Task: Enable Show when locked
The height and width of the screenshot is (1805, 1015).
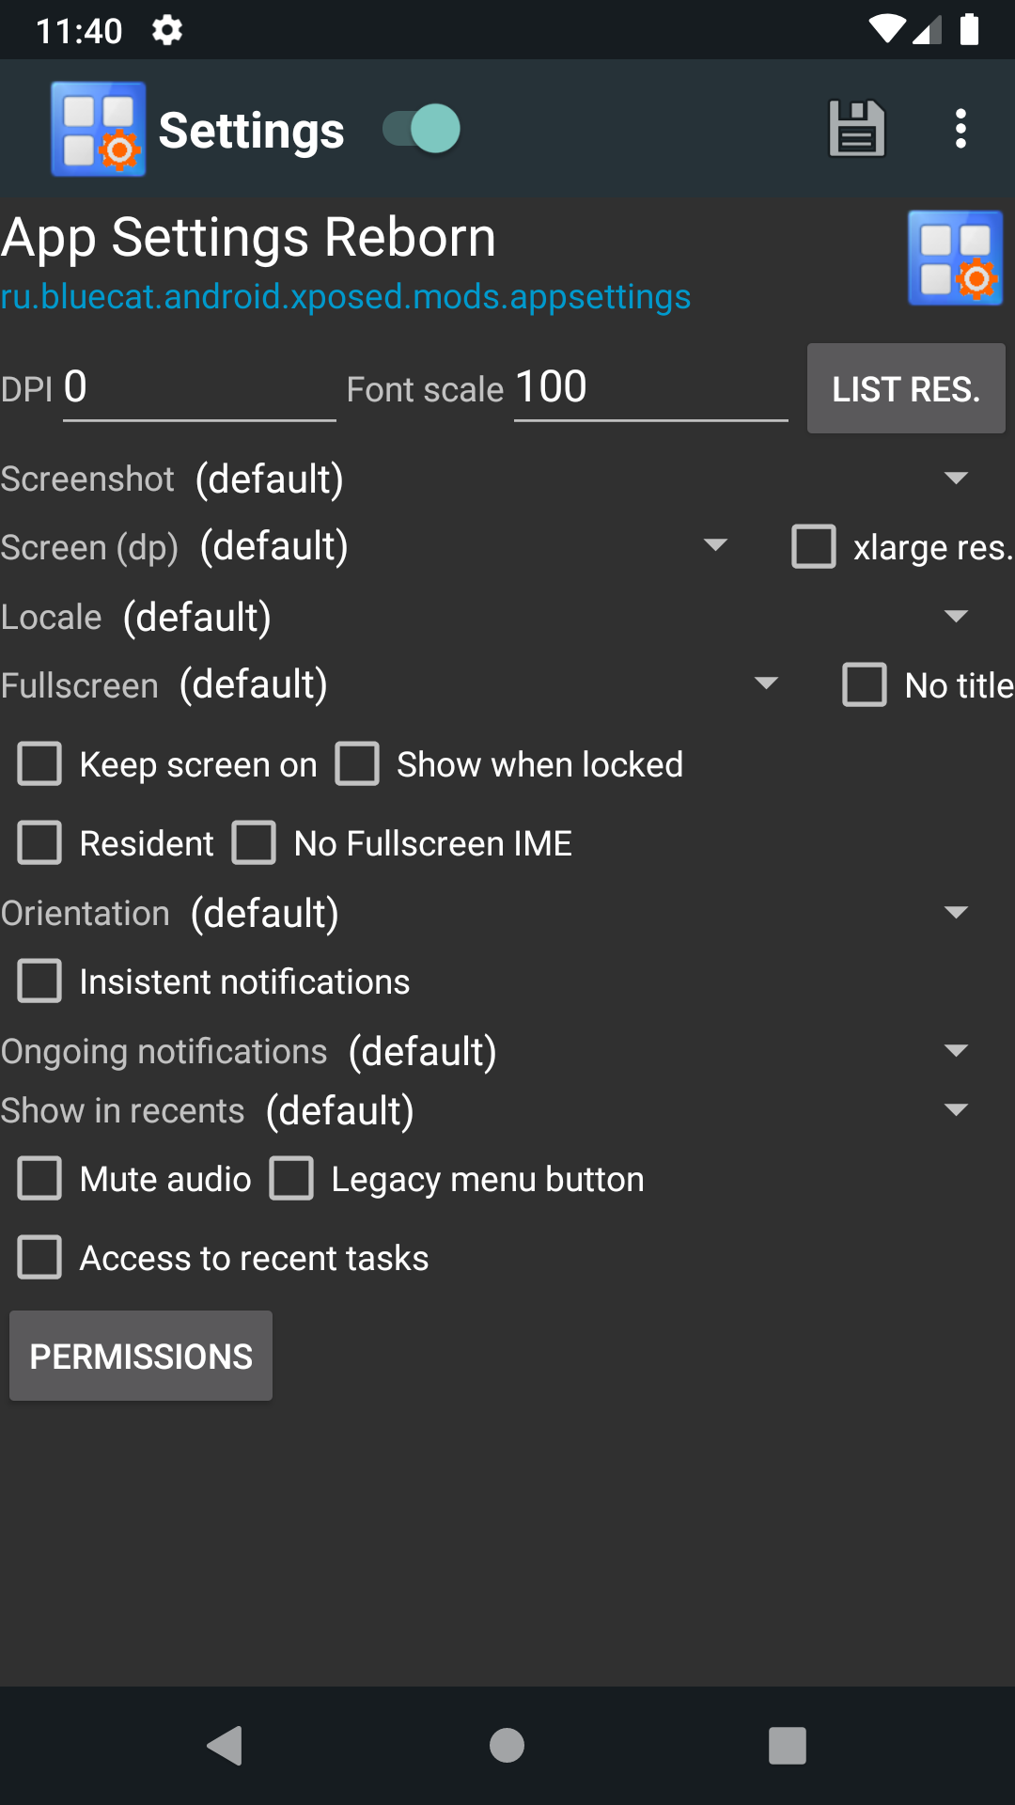Action: (x=357, y=763)
